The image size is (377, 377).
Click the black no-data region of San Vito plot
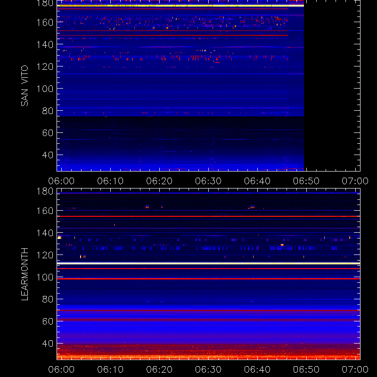coord(332,86)
